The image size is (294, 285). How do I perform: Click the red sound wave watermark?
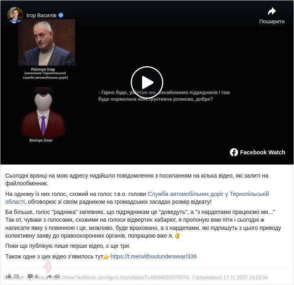click(48, 267)
